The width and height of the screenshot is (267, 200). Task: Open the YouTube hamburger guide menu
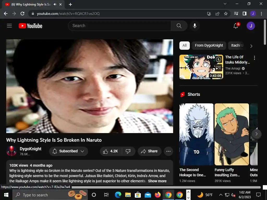tap(9, 26)
